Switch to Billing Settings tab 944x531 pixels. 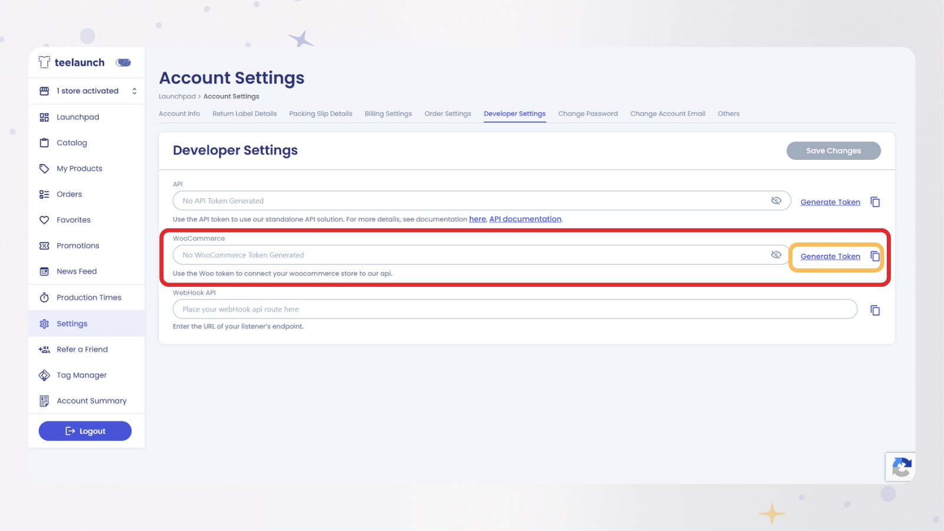click(388, 114)
